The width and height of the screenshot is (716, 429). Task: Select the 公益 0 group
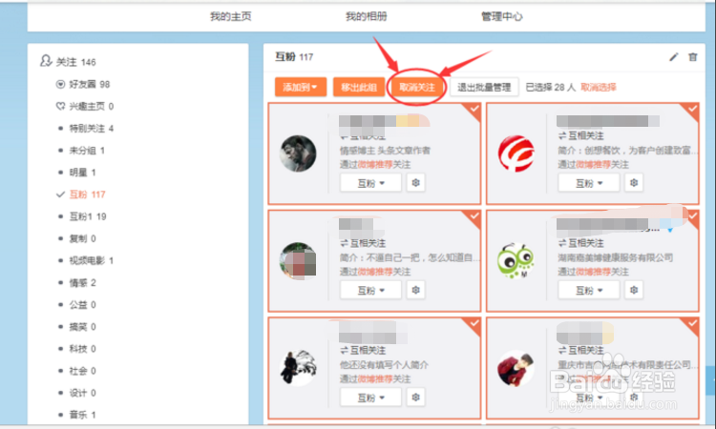pyautogui.click(x=82, y=304)
